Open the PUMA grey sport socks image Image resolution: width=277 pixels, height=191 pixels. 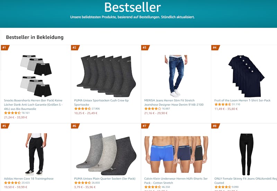tap(106, 76)
